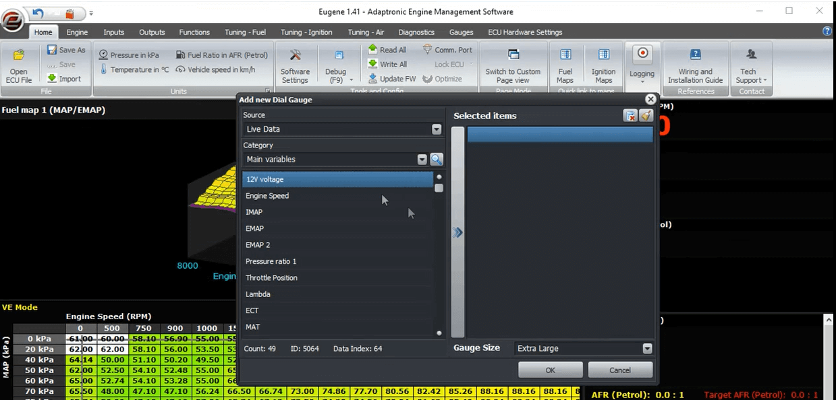Viewport: 836px width, 400px height.
Task: Open Software Settings
Action: click(x=295, y=66)
